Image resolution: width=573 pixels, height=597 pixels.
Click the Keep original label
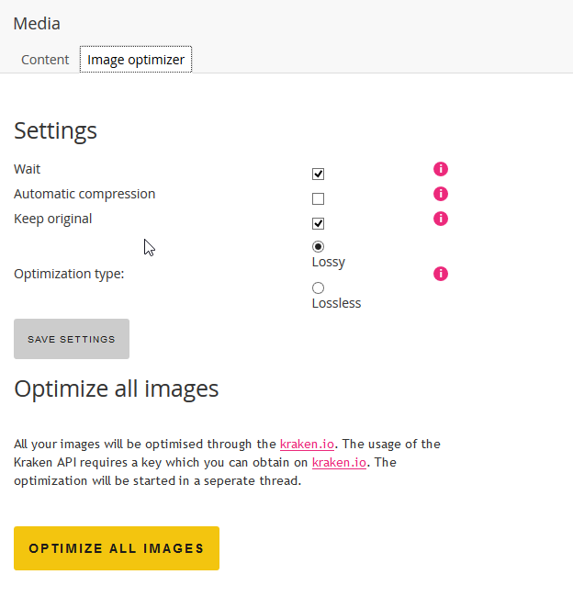point(53,219)
